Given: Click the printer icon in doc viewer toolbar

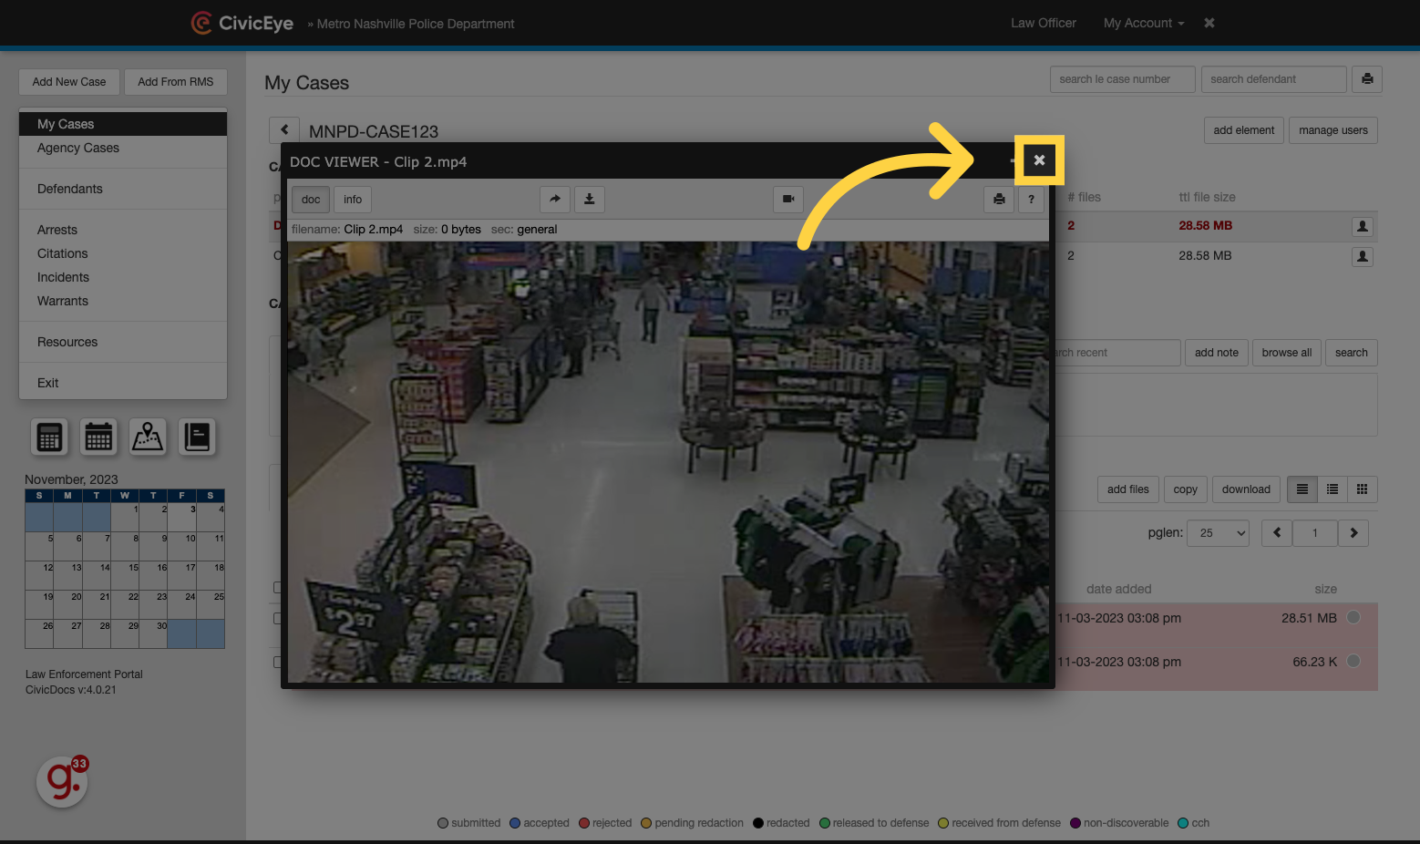Looking at the screenshot, I should [999, 199].
